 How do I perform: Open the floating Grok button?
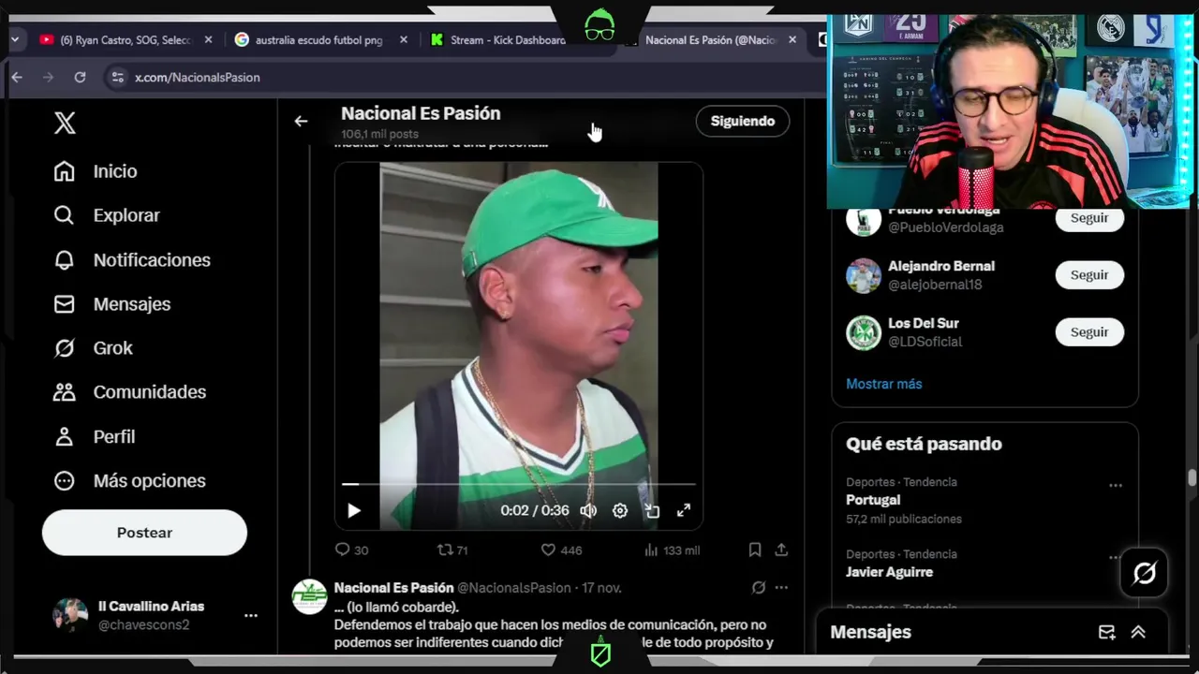coord(1144,573)
